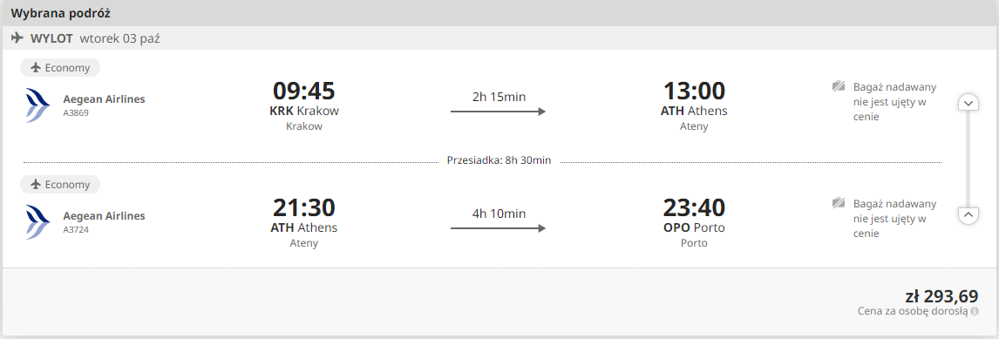This screenshot has height=339, width=999.
Task: Click the Aegean Airlines logo for flight A3869
Action: point(38,105)
